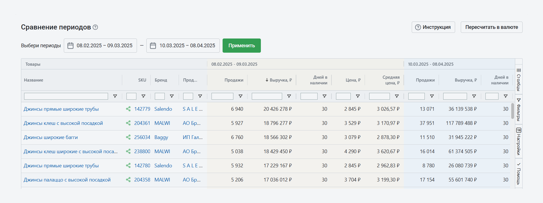Click share icon for SKU 256034

point(128,137)
